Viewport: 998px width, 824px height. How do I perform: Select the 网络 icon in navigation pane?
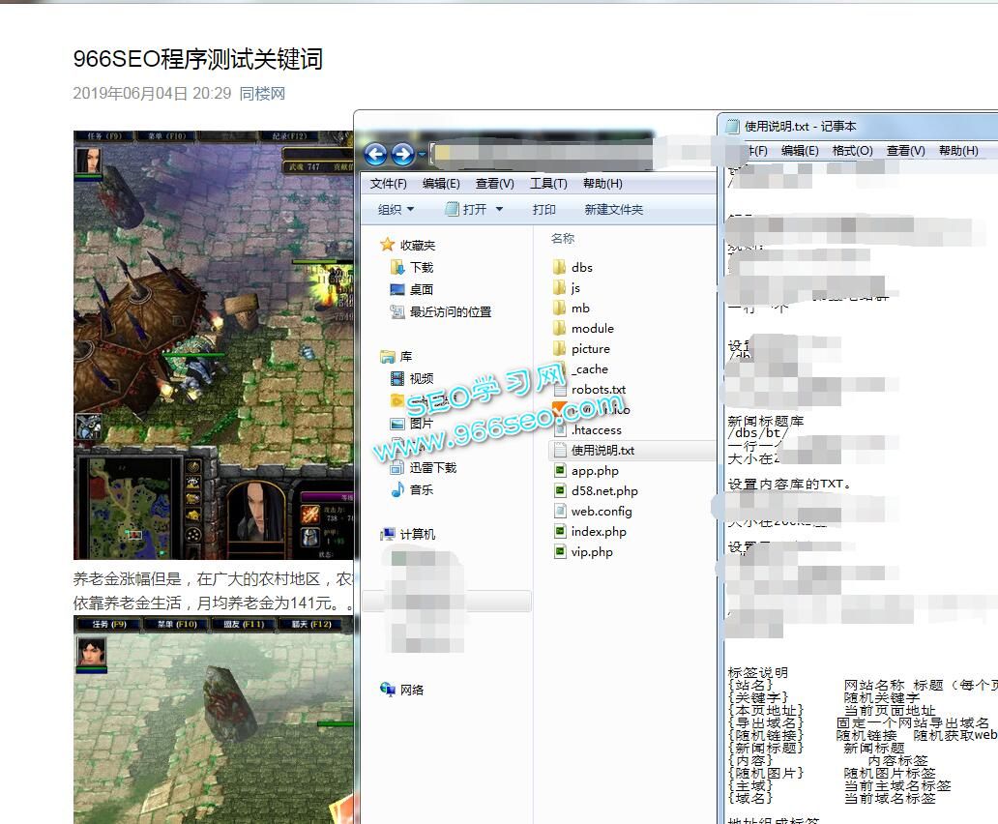pos(387,690)
